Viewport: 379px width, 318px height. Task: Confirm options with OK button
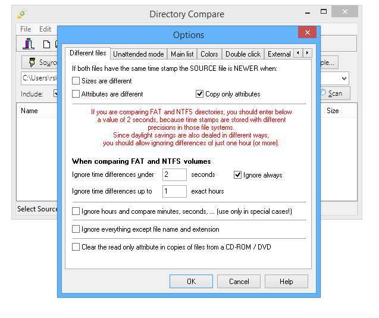191,282
